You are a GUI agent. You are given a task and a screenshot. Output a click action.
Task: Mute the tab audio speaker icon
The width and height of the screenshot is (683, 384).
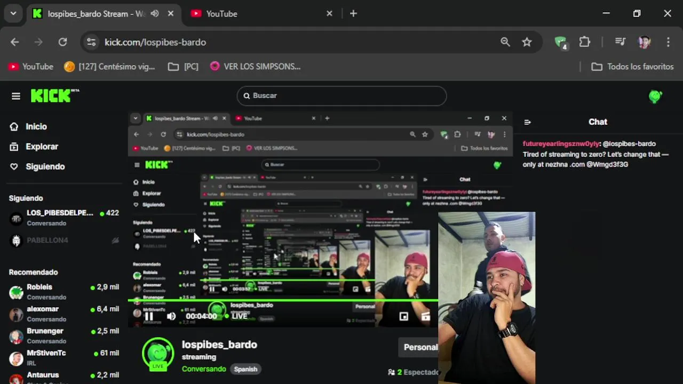(x=155, y=14)
